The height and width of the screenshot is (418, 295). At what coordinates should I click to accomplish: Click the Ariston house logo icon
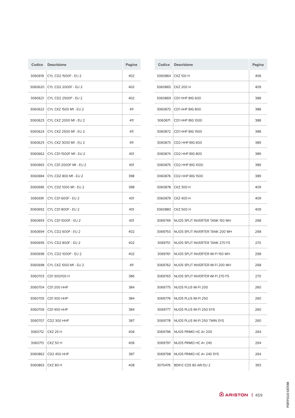tap(221, 394)
